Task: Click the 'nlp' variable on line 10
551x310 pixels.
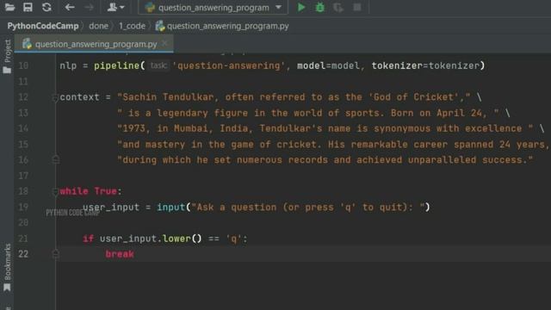Action: (68, 65)
